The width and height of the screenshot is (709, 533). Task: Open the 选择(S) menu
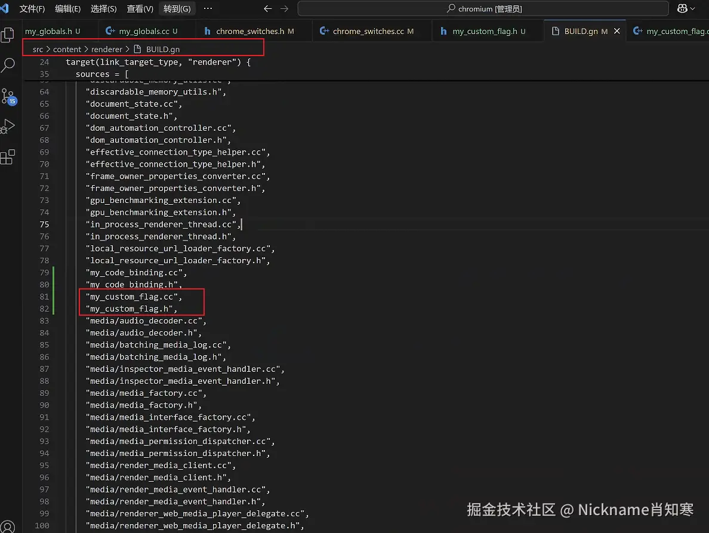[x=104, y=8]
